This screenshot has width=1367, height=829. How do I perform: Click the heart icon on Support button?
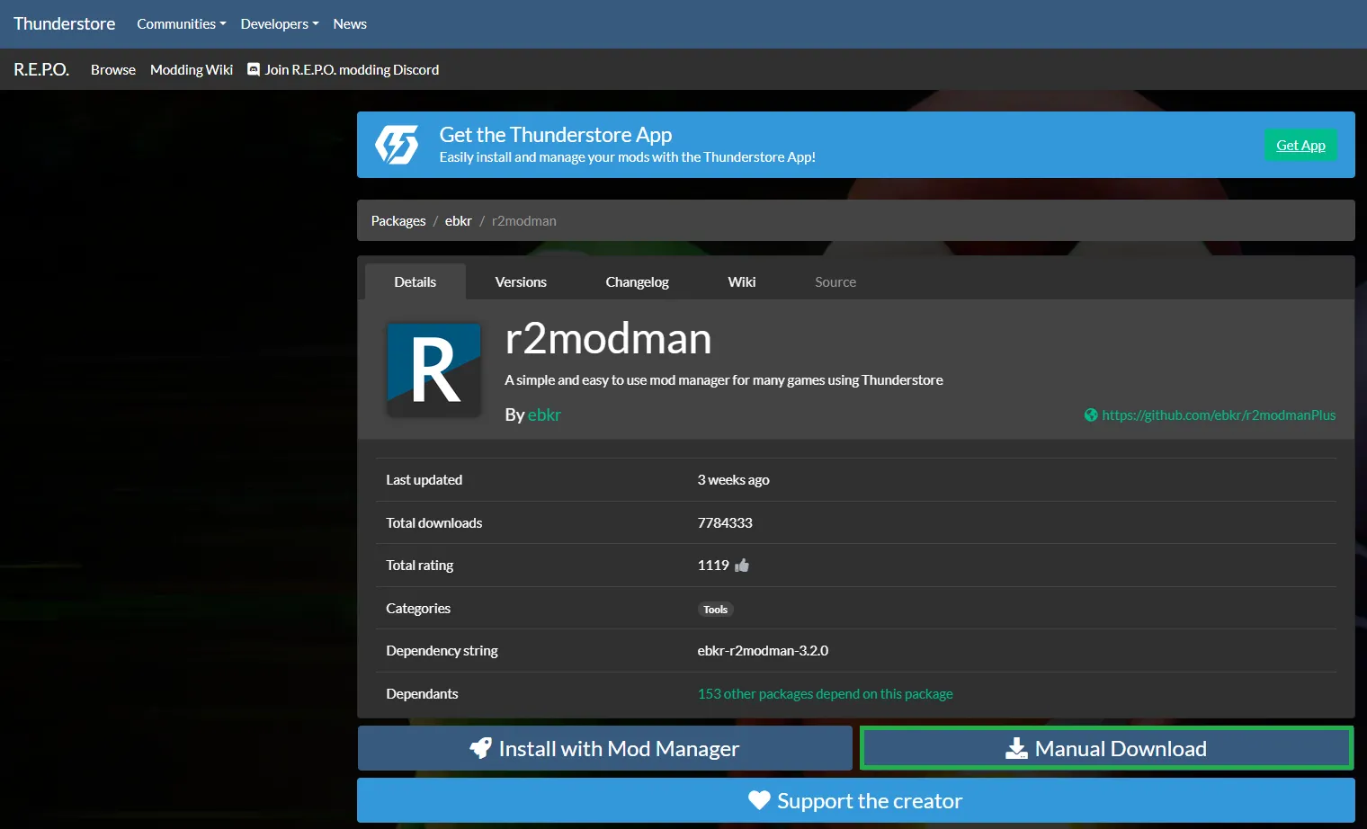[760, 800]
